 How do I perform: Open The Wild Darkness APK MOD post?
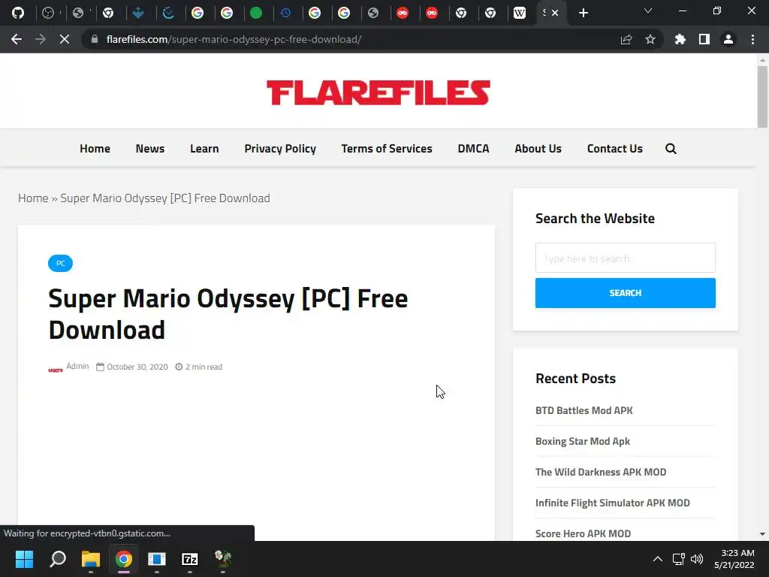(x=601, y=472)
